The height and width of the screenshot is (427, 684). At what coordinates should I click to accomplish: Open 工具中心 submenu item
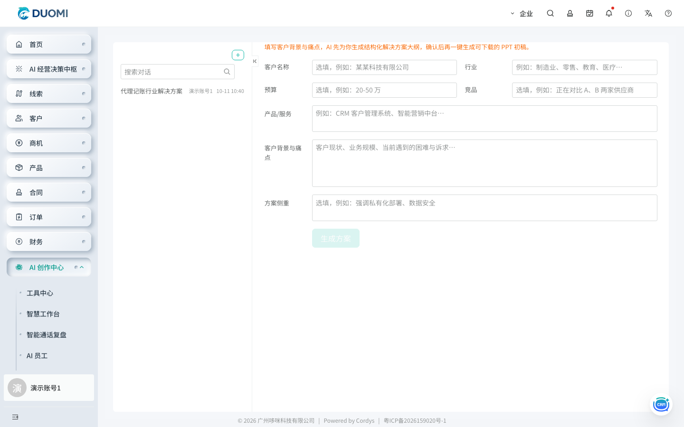[x=40, y=293]
